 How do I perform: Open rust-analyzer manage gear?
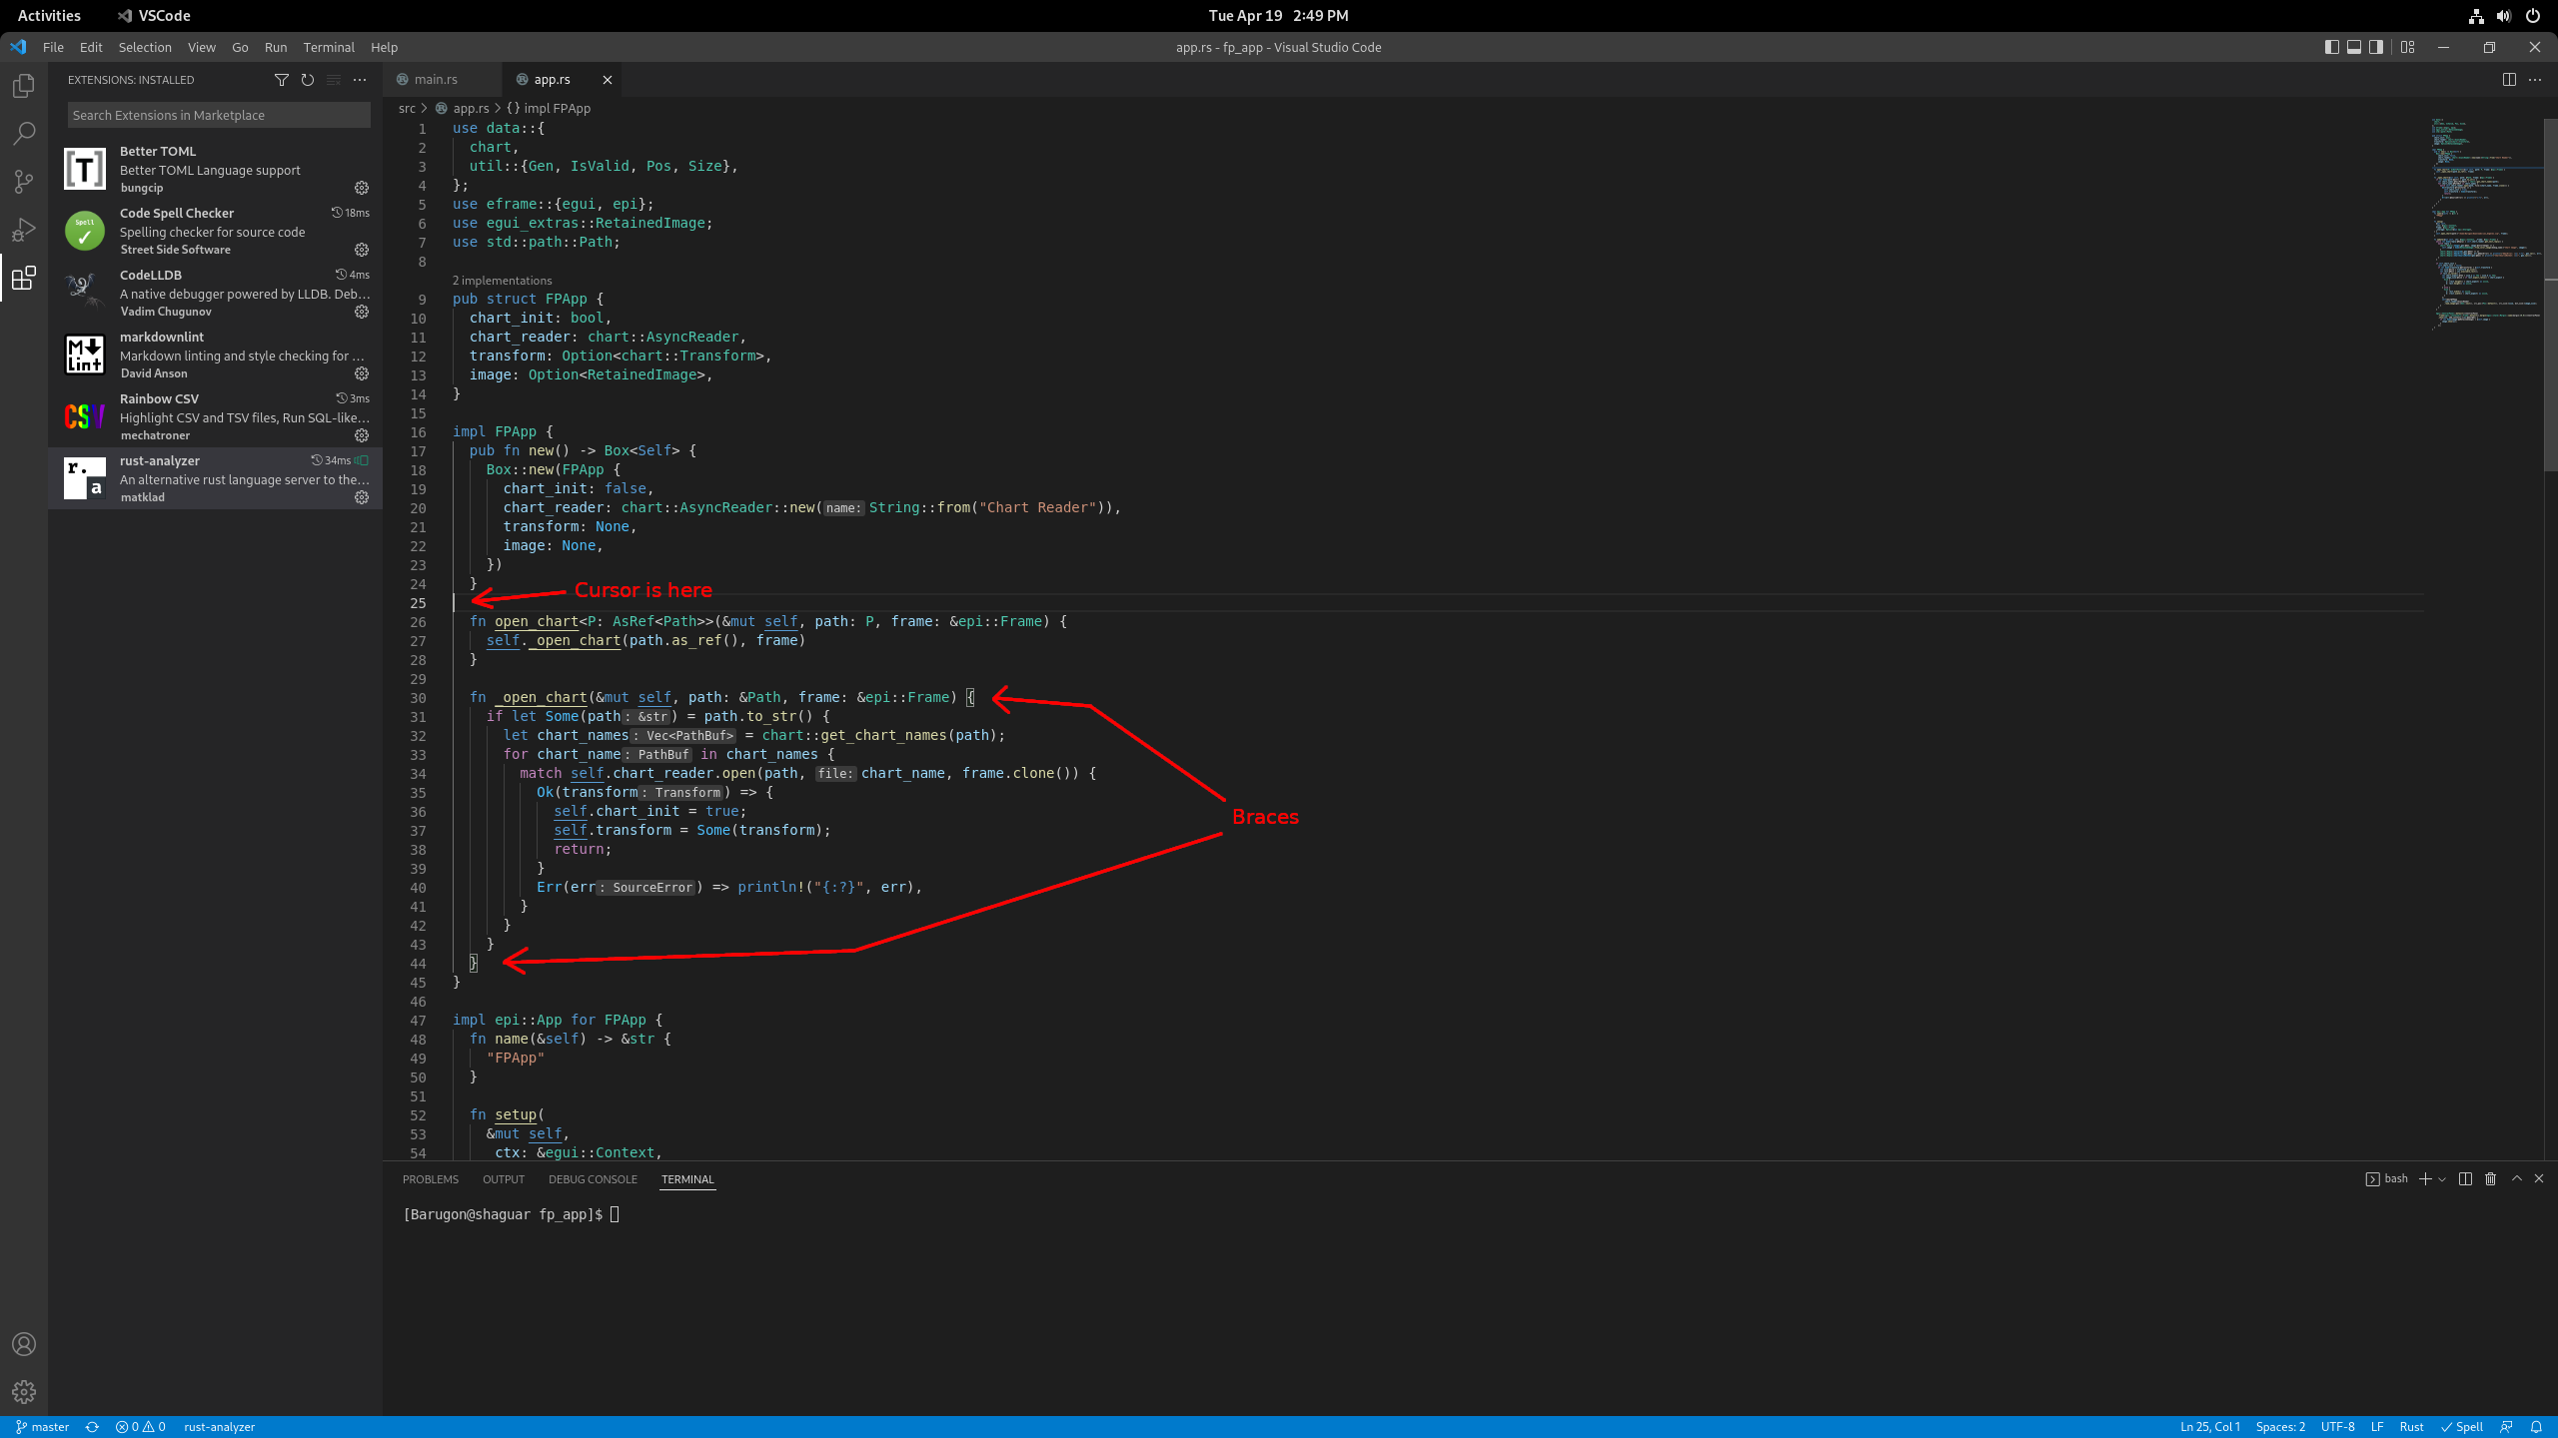tap(362, 497)
